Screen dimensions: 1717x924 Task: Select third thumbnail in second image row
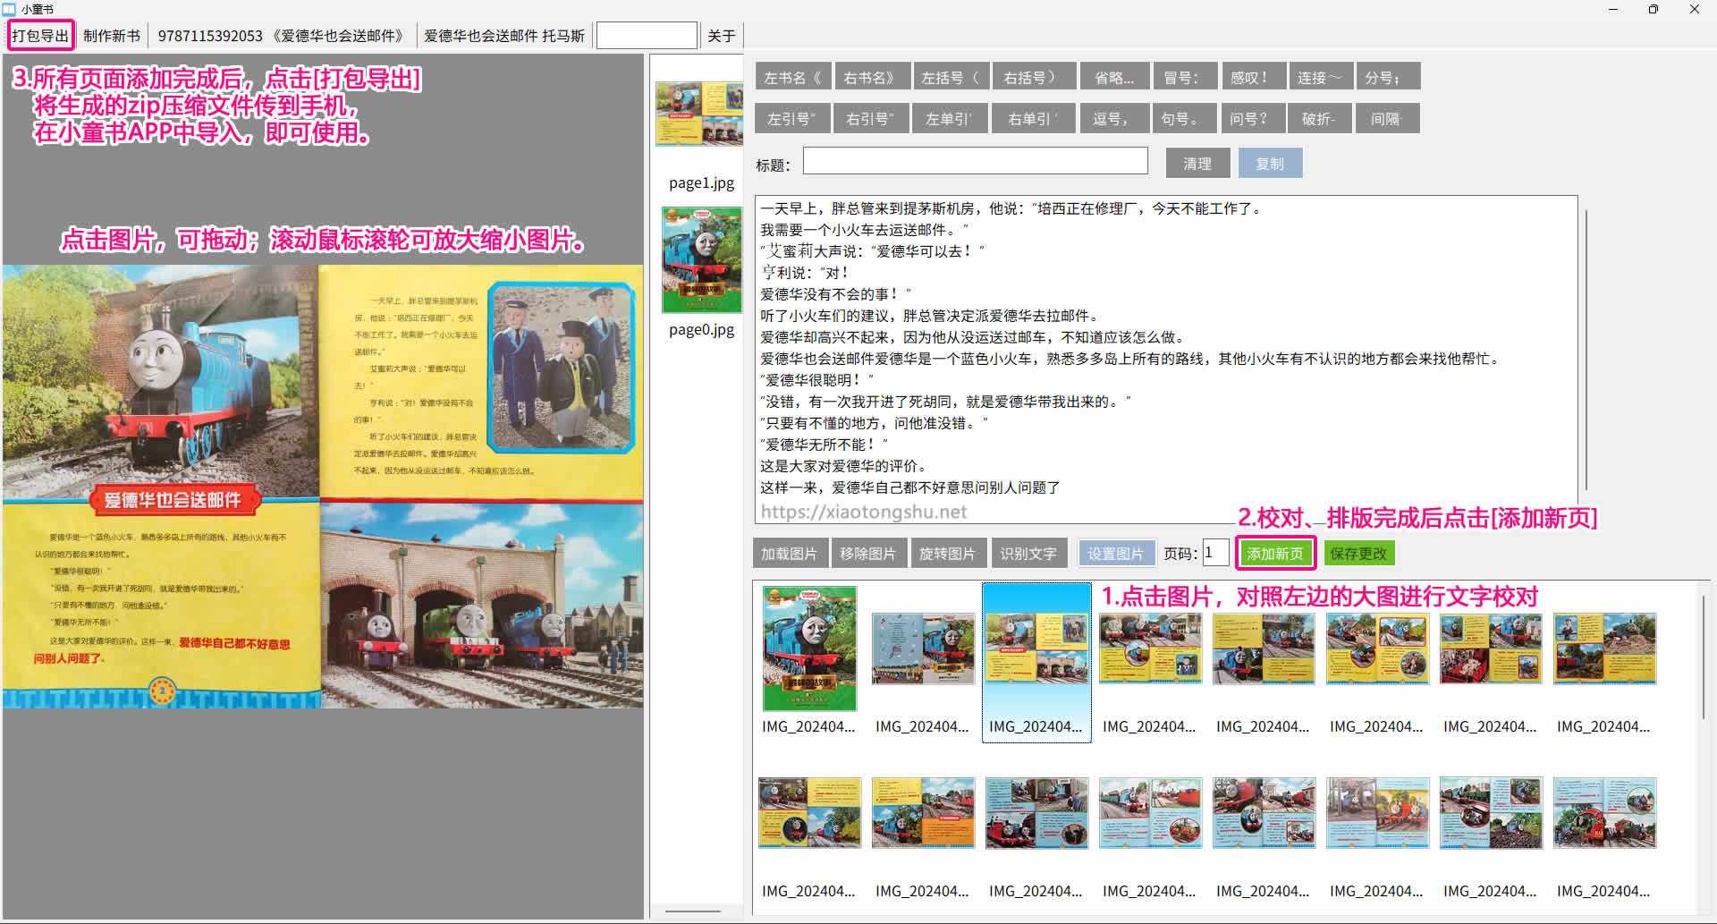[1036, 827]
